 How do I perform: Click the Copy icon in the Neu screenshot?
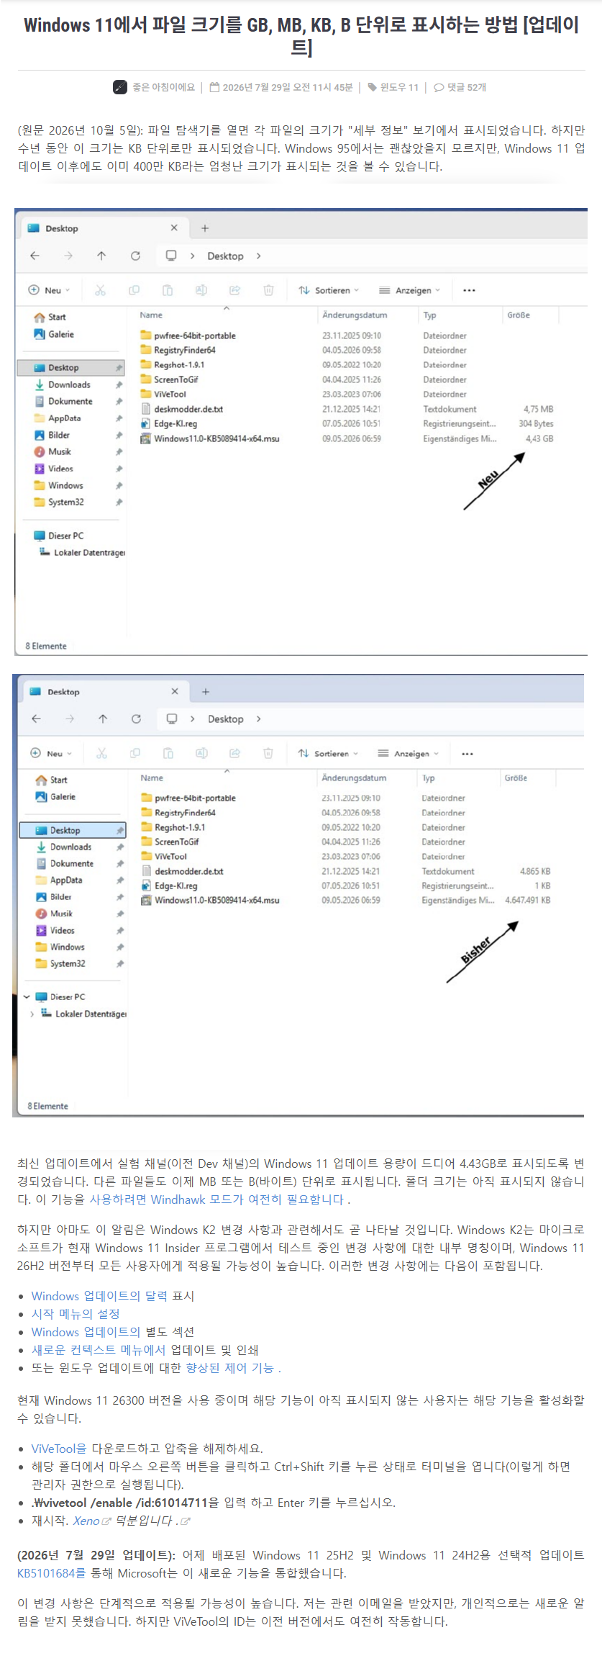click(x=134, y=290)
